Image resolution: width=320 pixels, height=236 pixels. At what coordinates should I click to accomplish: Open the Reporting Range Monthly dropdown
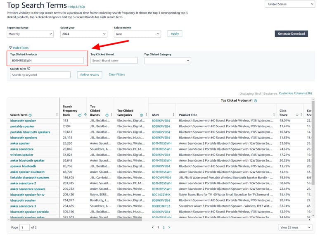tap(30, 34)
